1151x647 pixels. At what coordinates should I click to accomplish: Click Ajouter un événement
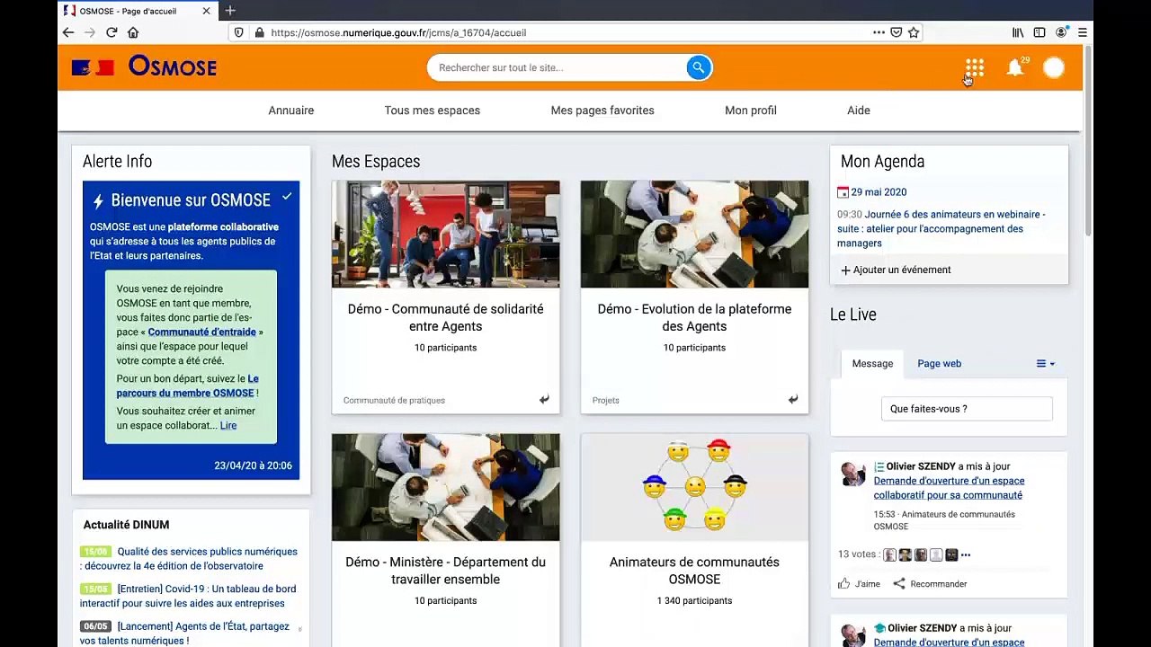(896, 270)
